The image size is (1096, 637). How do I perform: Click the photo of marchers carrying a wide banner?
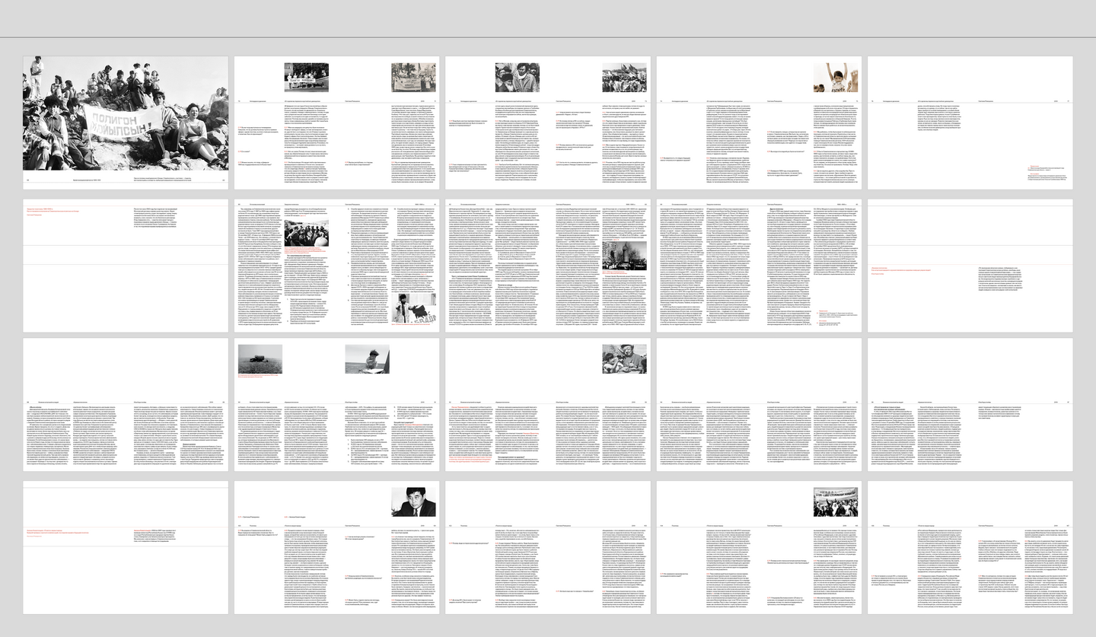point(413,78)
